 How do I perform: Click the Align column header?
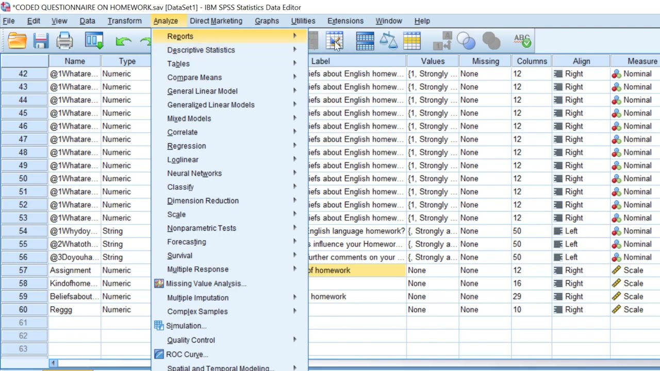pyautogui.click(x=581, y=61)
